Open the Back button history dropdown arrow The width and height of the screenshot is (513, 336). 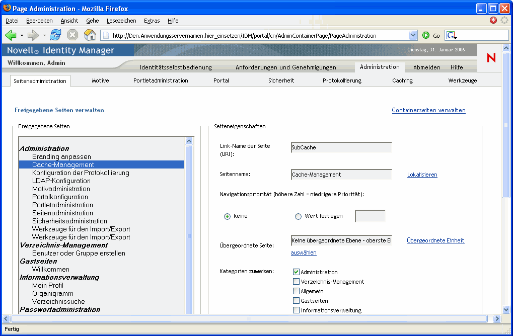[x=22, y=36]
